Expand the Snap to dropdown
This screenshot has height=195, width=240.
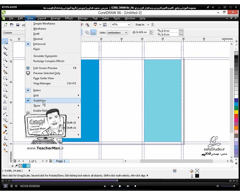[x=148, y=25]
